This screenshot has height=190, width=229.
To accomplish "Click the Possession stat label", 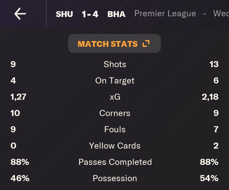I will point(115,178).
